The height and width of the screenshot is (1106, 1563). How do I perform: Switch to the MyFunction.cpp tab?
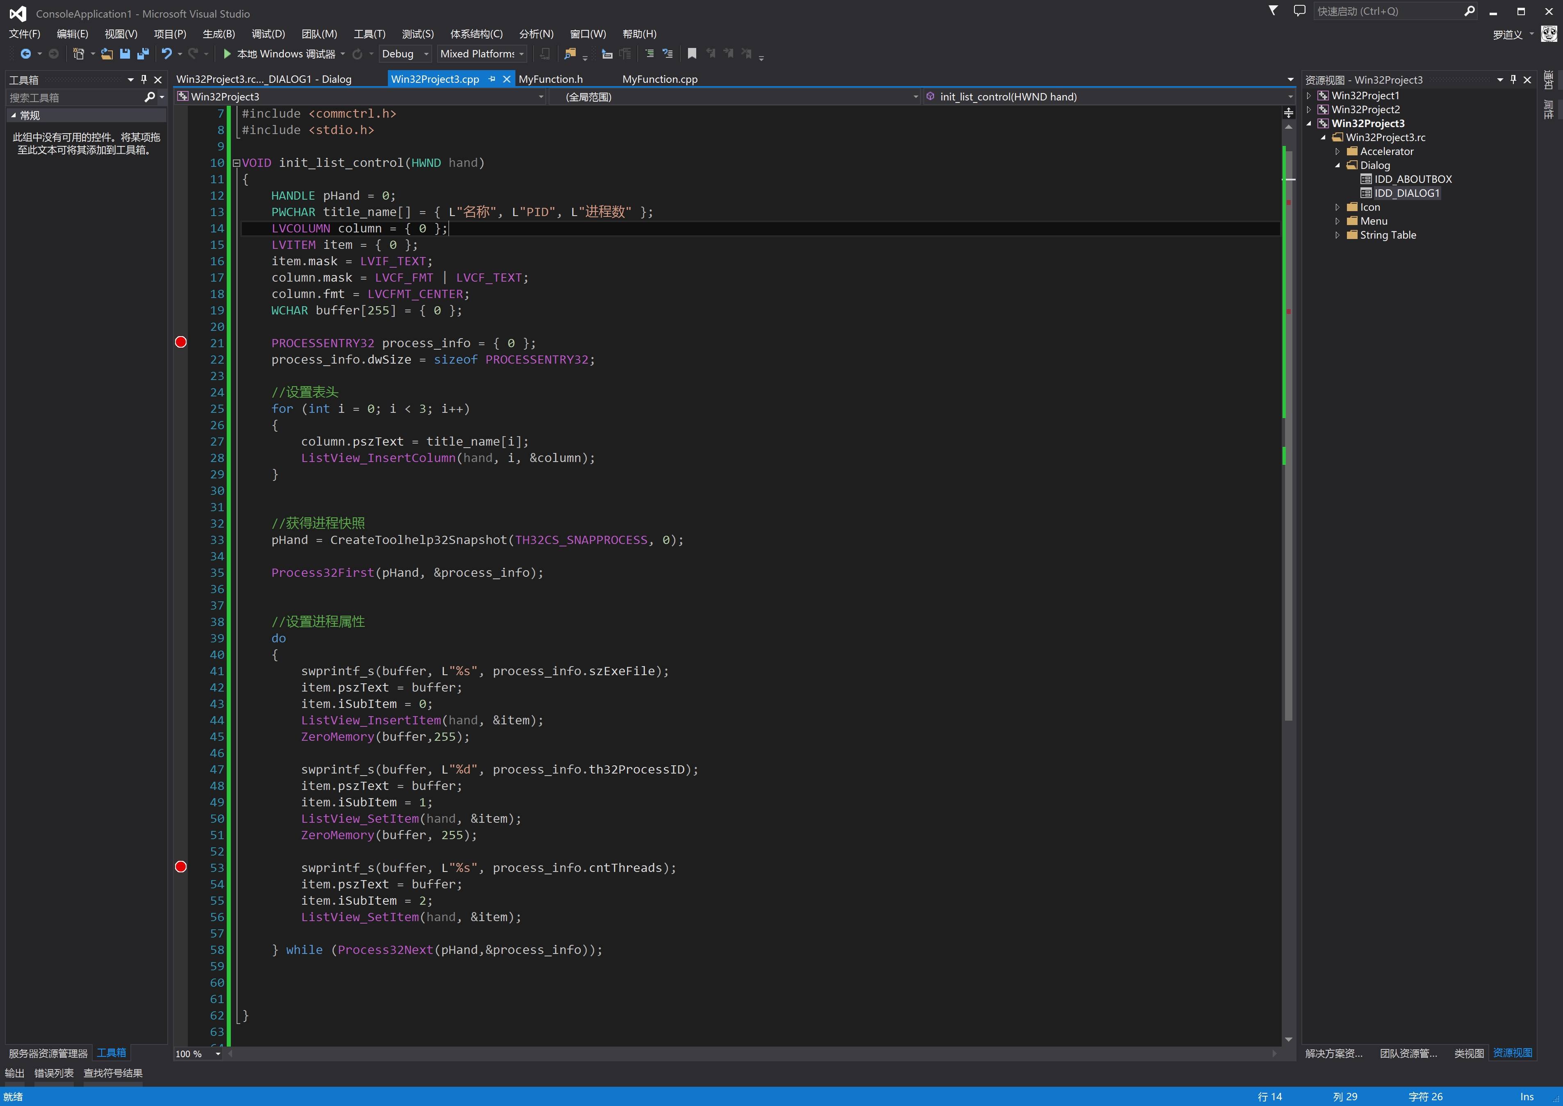coord(659,79)
